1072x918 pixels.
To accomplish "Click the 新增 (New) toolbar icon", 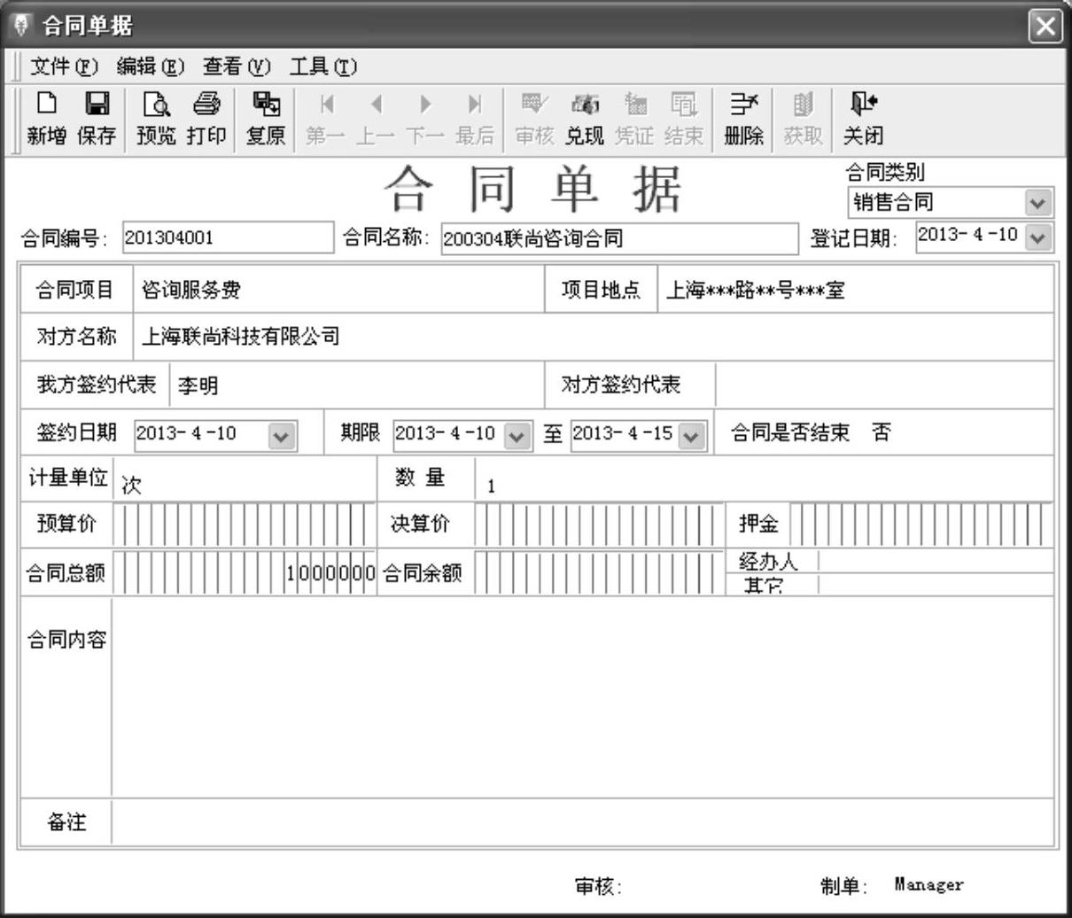I will [46, 119].
